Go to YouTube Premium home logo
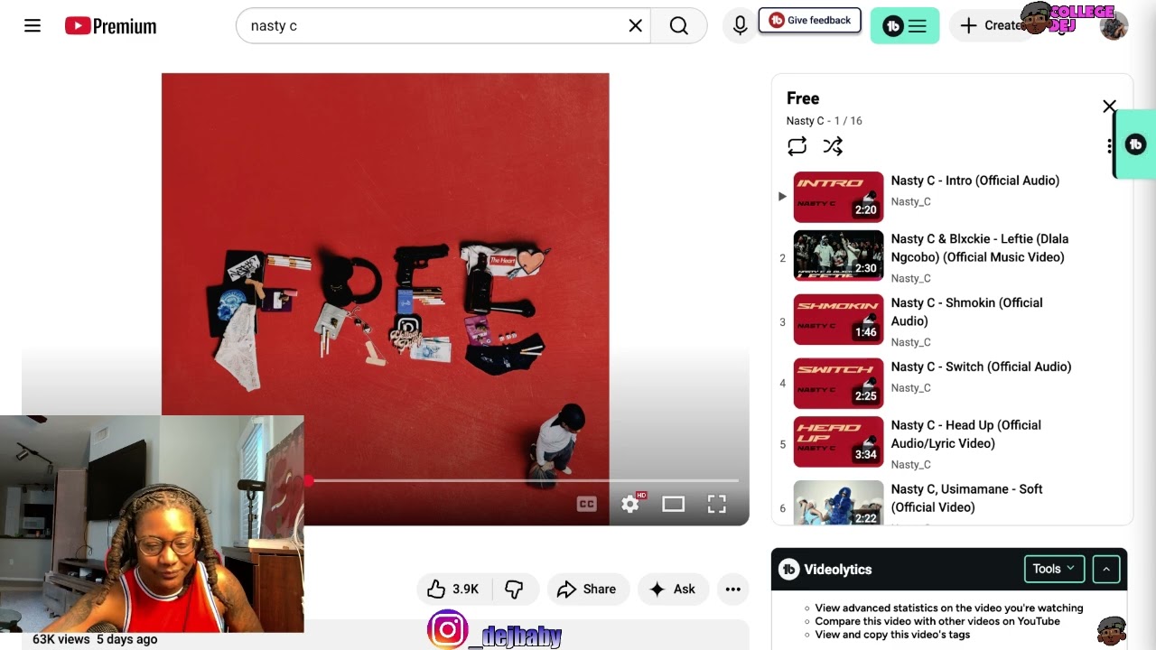 (x=111, y=26)
